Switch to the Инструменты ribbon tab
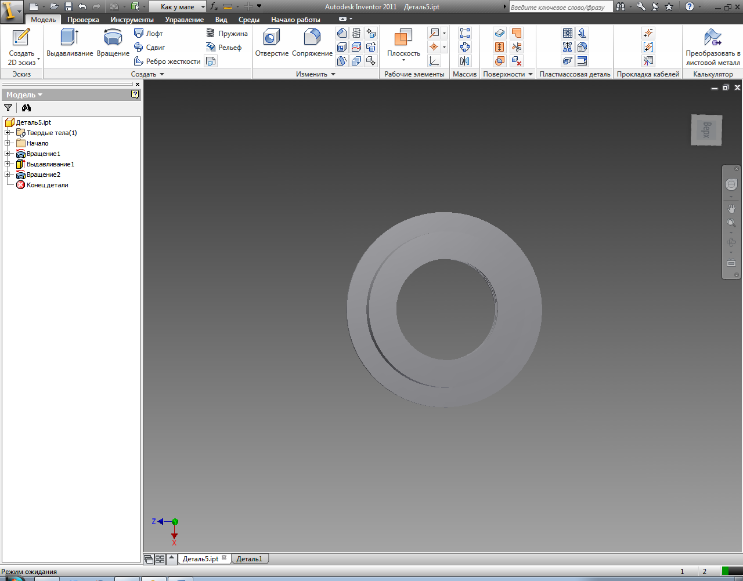The width and height of the screenshot is (743, 581). (132, 20)
